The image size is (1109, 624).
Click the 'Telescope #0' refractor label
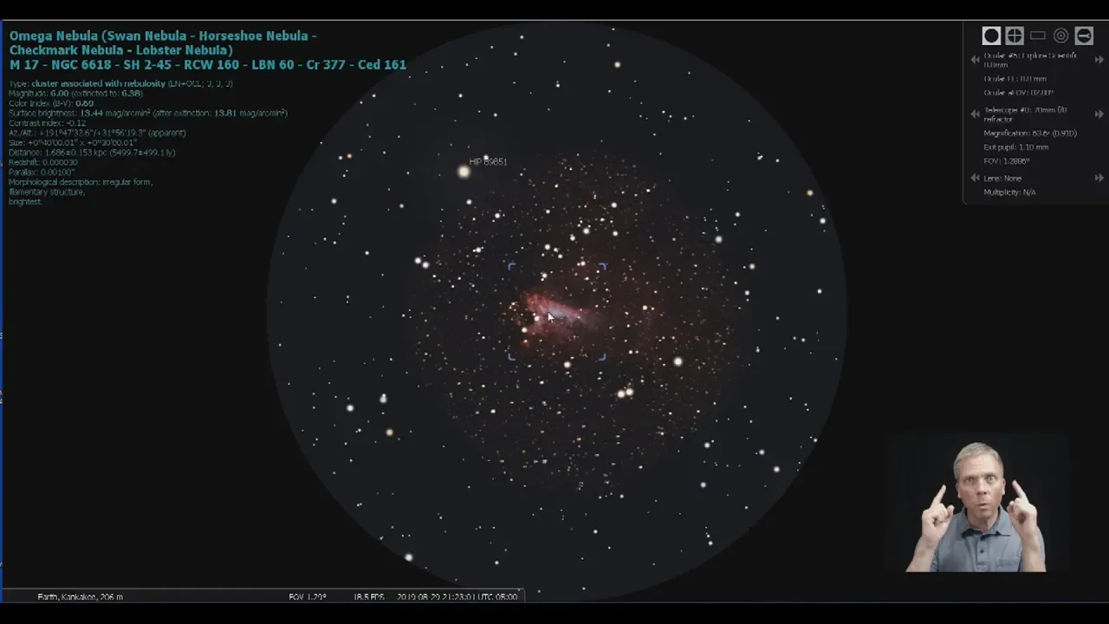click(x=1025, y=114)
